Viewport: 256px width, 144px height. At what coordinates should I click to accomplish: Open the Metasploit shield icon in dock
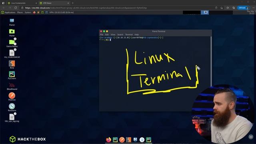(135, 140)
